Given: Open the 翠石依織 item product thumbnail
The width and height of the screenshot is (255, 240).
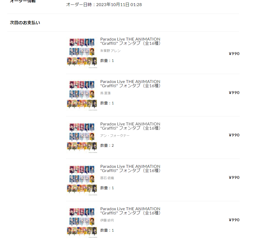Looking at the screenshot, I should pos(82,180).
